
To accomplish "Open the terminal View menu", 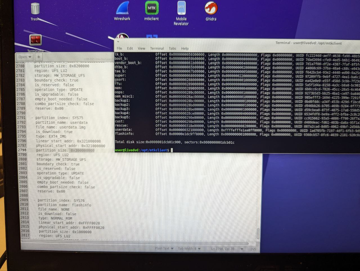I will tap(141, 48).
